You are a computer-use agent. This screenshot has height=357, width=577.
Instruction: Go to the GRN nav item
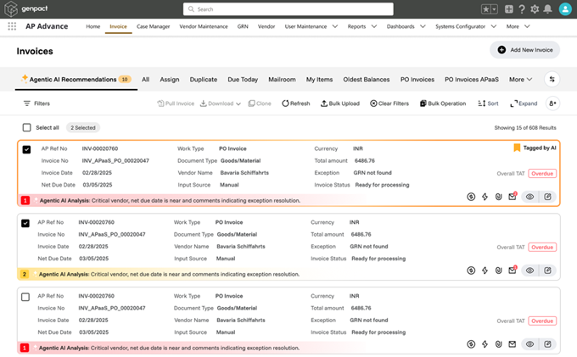tap(243, 26)
